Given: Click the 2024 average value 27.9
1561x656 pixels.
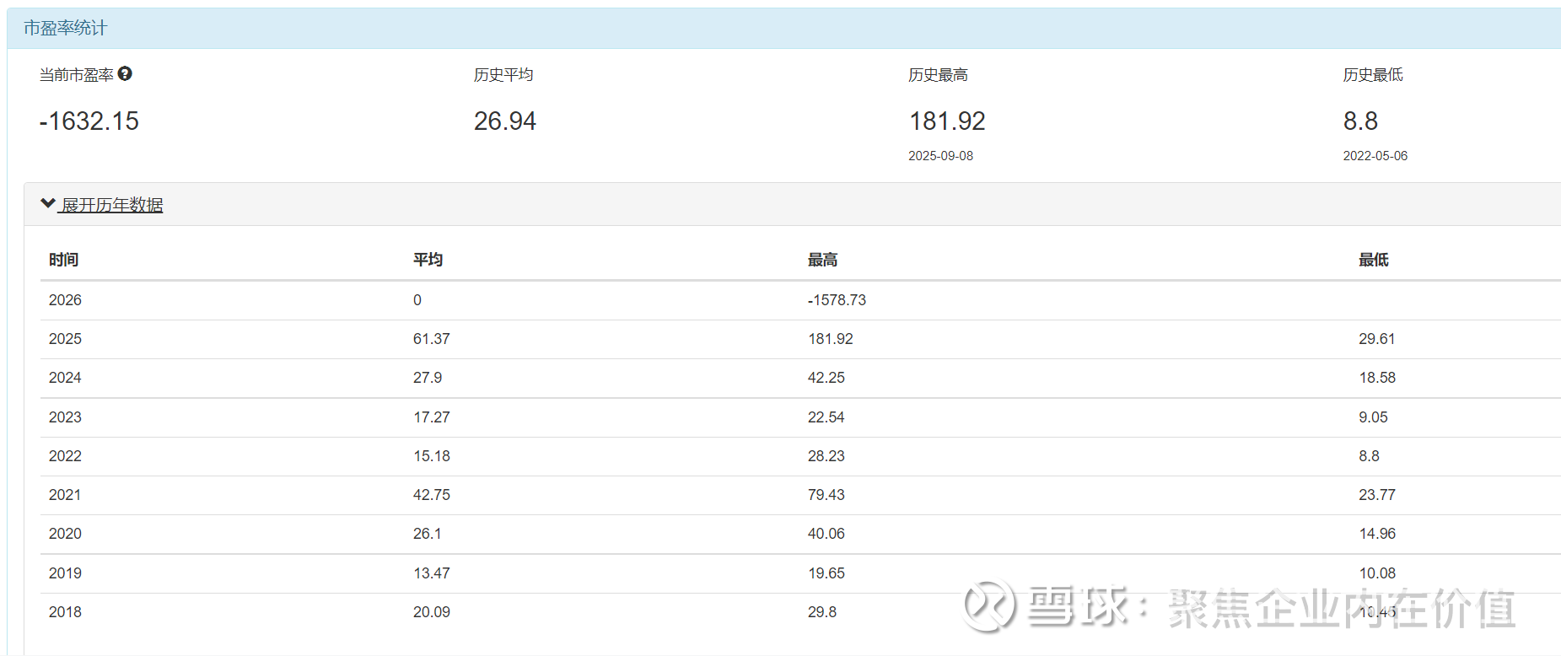Looking at the screenshot, I should click(428, 378).
